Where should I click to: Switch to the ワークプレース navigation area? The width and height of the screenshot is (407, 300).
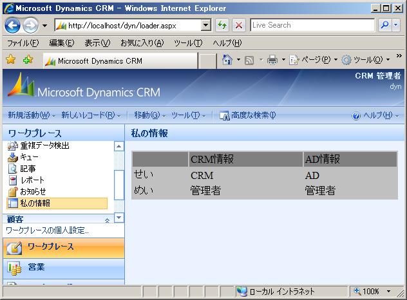64,248
